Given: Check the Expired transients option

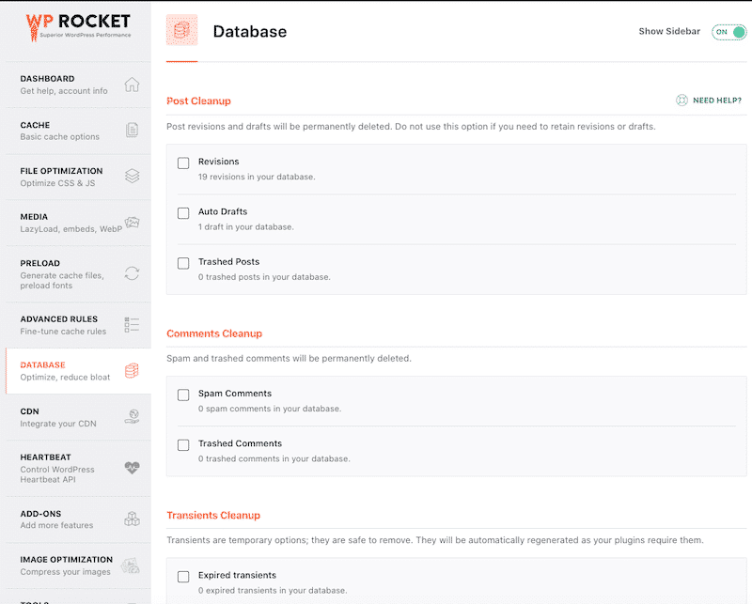Looking at the screenshot, I should [183, 578].
